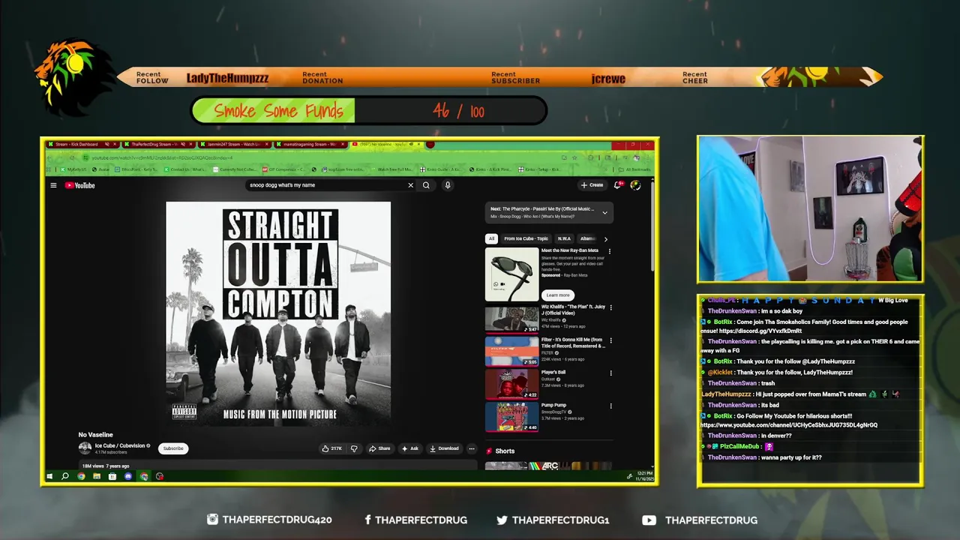960x540 pixels.
Task: Open the YouTube hamburger guide menu
Action: pos(53,185)
